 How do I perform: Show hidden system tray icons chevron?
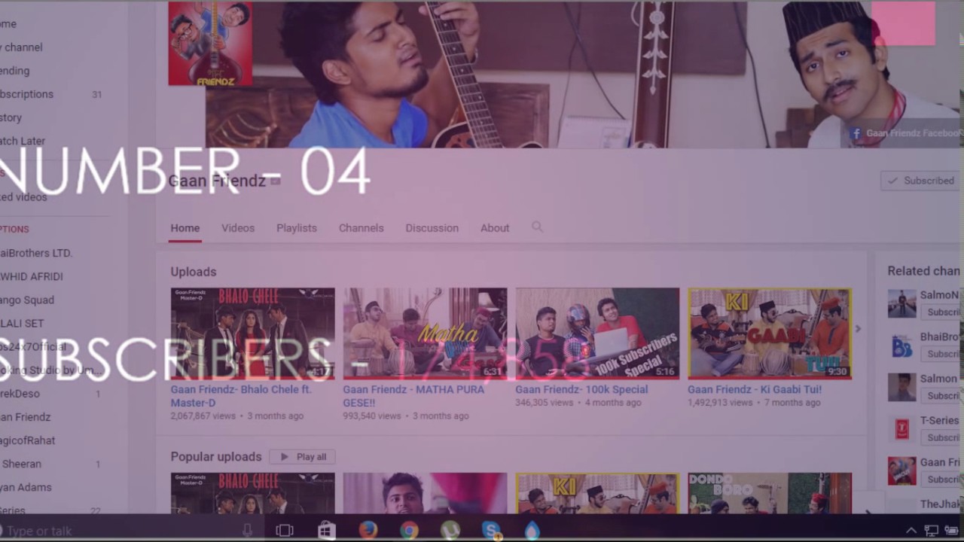tap(911, 531)
